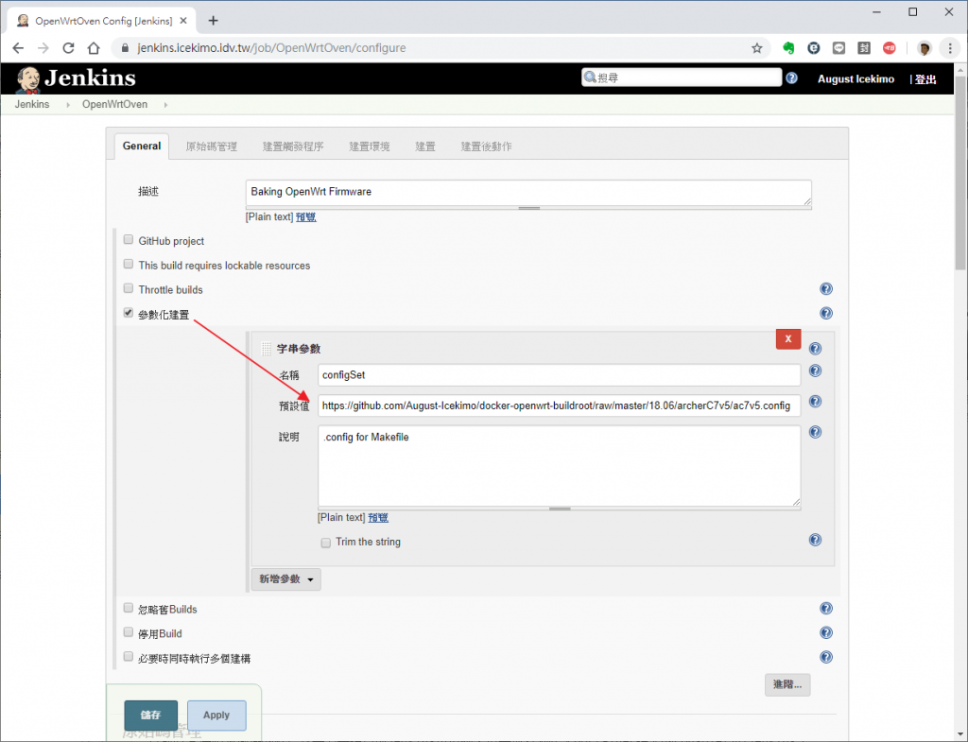Go back with browser back arrow
The width and height of the screenshot is (968, 742).
point(18,48)
